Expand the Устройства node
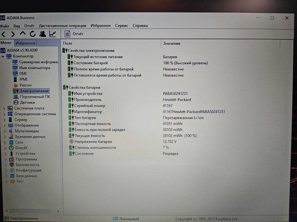Viewport: 297px width, 222px height. pyautogui.click(x=5, y=154)
